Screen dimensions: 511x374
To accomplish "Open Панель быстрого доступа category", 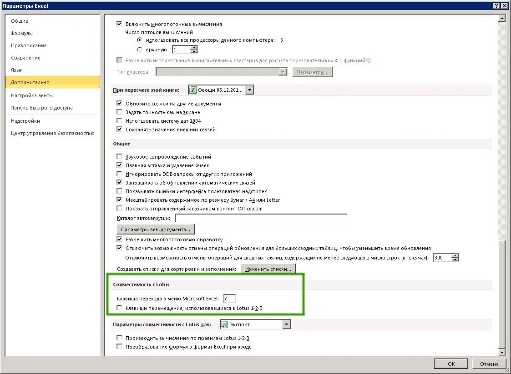I will click(x=52, y=108).
